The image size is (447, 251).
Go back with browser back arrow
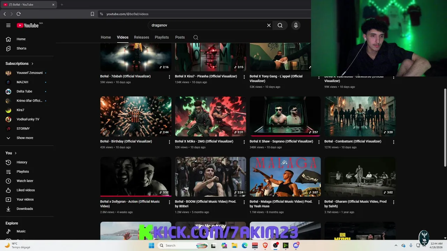click(5, 14)
